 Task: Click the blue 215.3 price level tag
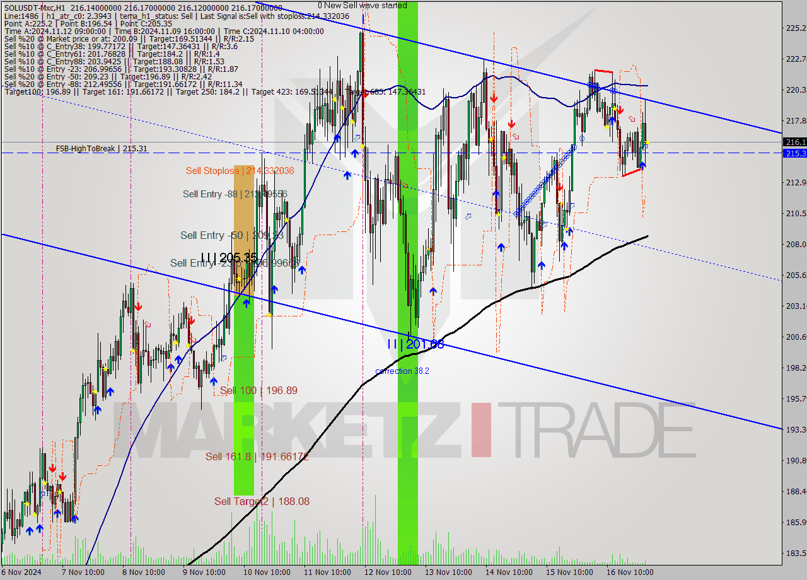pos(794,153)
